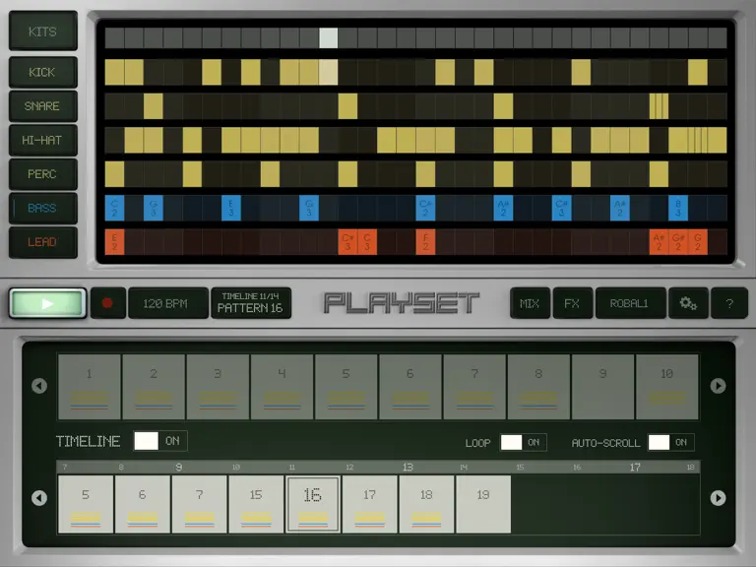The image size is (756, 567).
Task: Select the BASS track tab
Action: click(43, 209)
